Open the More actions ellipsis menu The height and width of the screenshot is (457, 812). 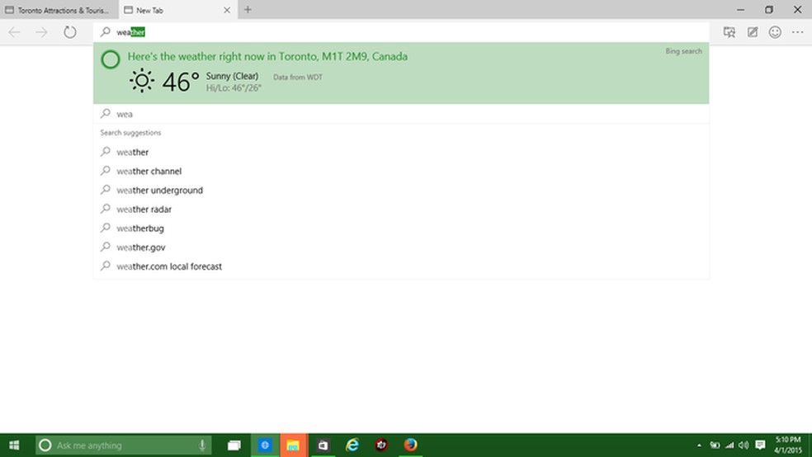(x=797, y=32)
